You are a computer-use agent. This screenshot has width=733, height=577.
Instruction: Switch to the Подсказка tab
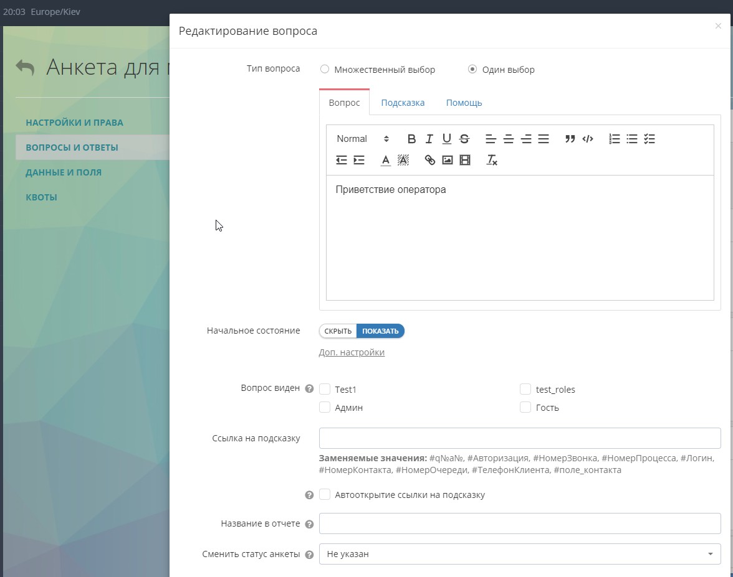pos(403,103)
